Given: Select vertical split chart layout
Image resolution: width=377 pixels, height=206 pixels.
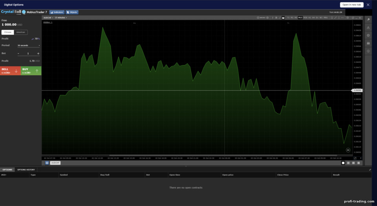Looking at the screenshot, I should click(x=353, y=163).
